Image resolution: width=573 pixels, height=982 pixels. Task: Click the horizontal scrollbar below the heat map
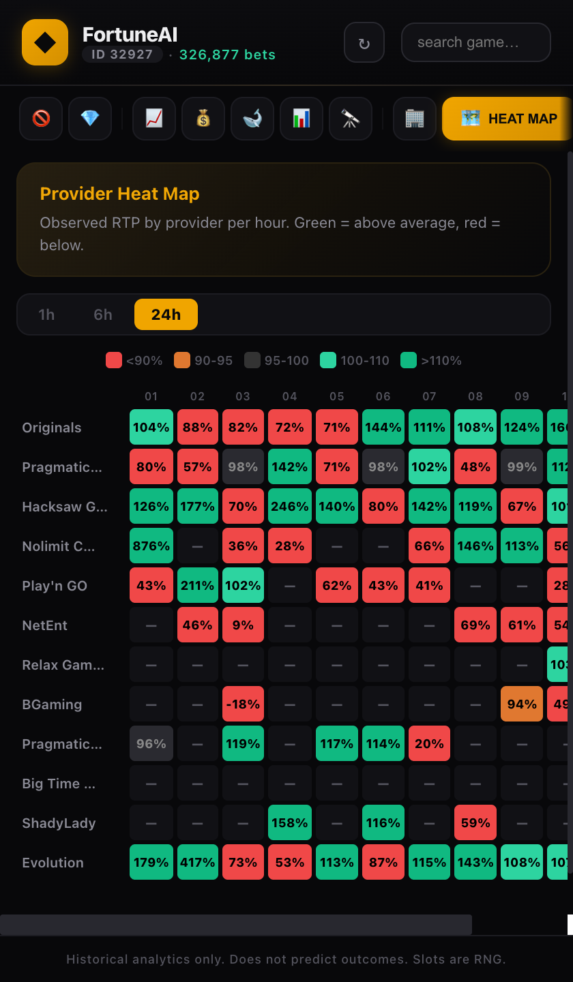click(237, 925)
